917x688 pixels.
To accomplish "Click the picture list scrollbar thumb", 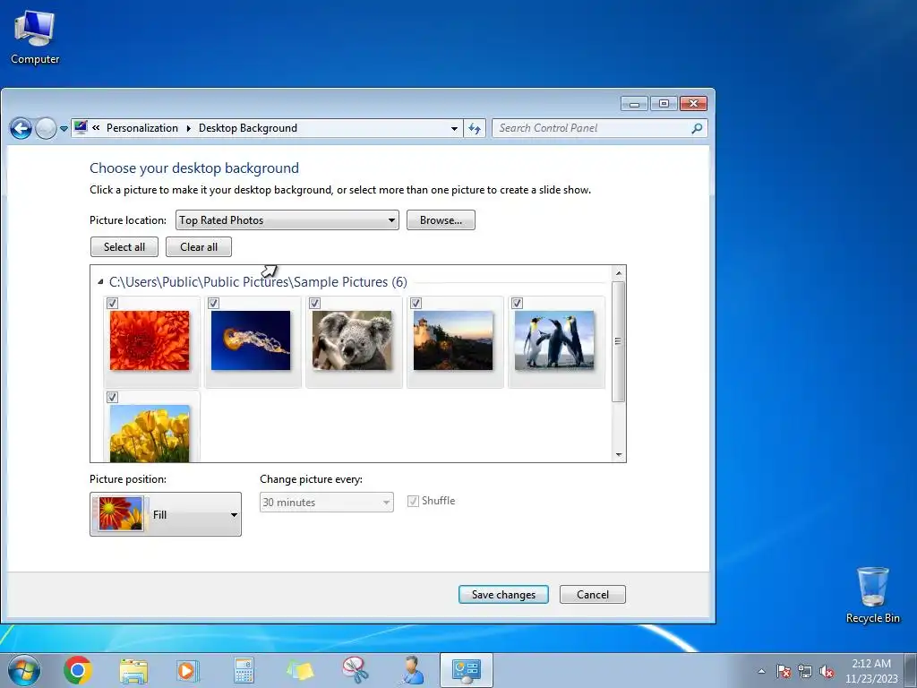I will tap(619, 341).
